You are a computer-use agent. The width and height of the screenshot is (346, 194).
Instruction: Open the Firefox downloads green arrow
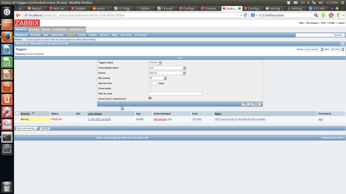pyautogui.click(x=323, y=15)
